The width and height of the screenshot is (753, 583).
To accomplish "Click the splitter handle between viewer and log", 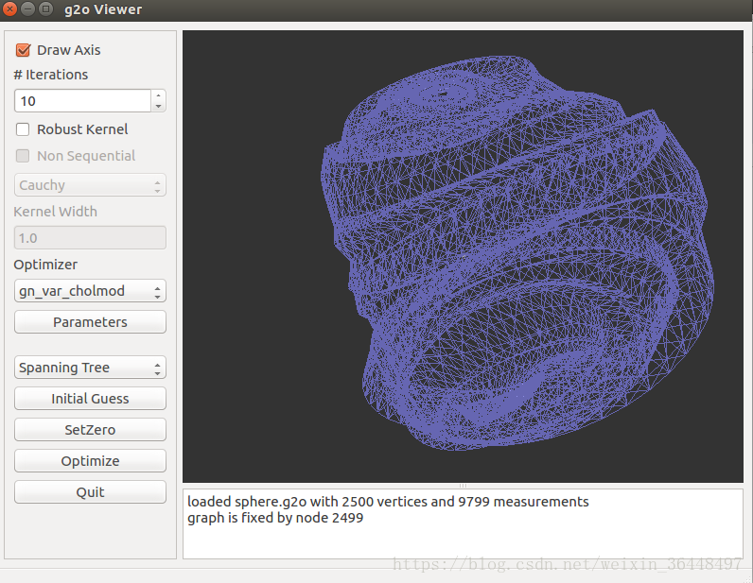I will tap(463, 486).
